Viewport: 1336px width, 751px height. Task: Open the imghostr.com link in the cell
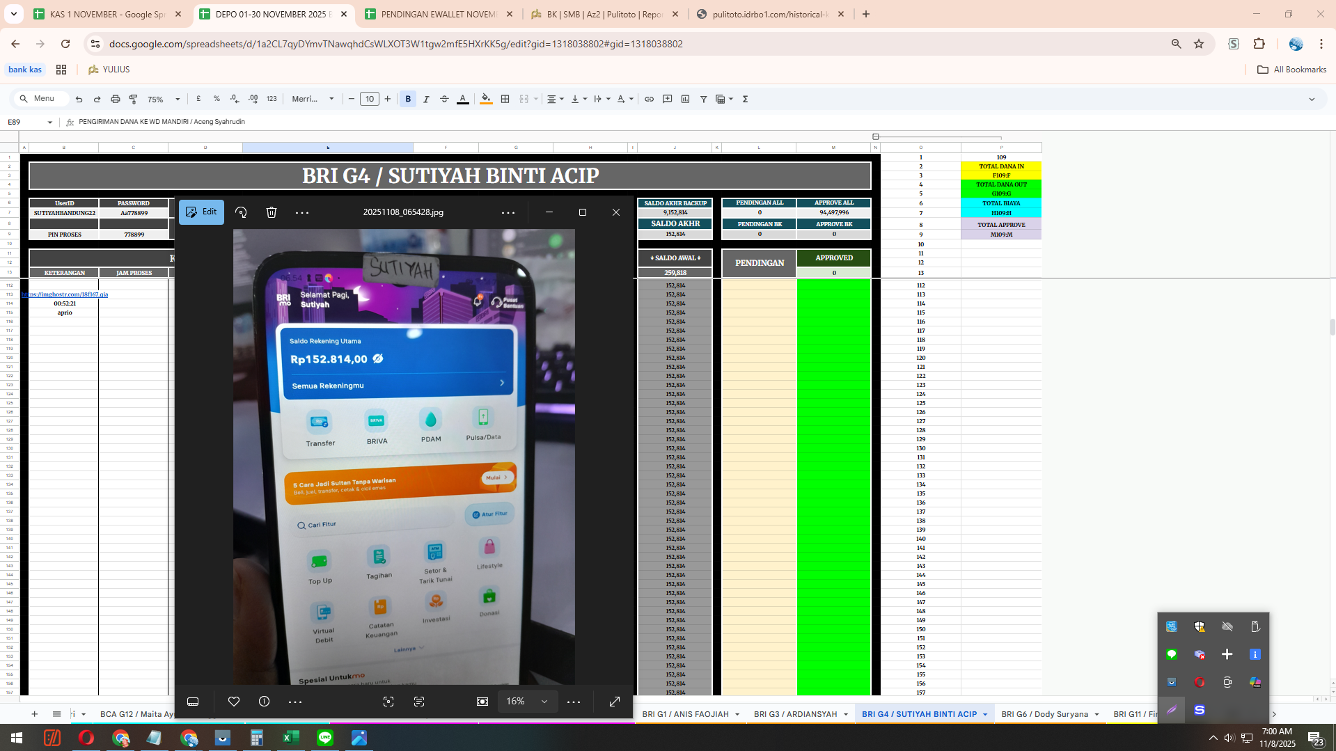point(65,294)
